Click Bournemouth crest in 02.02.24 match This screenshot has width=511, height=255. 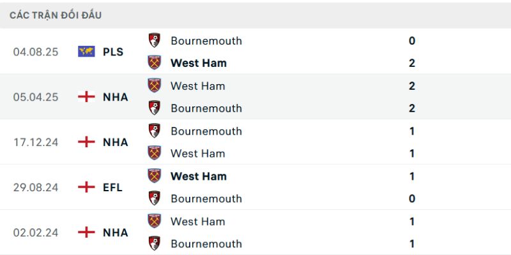[155, 244]
